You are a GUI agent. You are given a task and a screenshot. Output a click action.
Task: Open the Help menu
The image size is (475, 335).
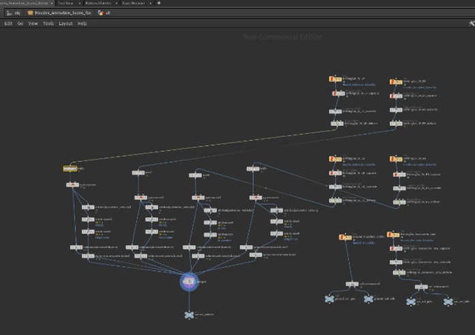(x=82, y=23)
